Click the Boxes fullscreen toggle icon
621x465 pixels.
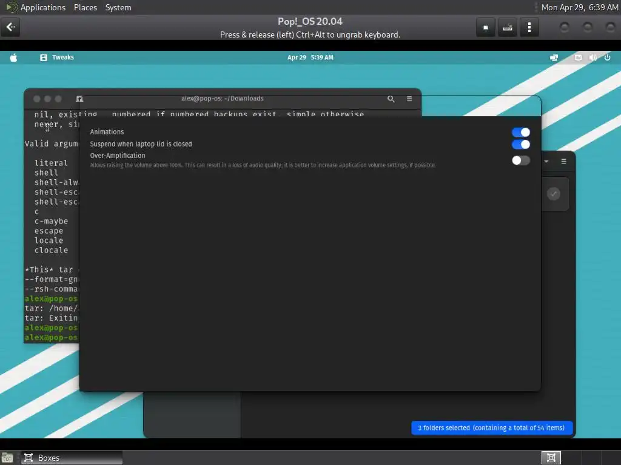pyautogui.click(x=486, y=27)
